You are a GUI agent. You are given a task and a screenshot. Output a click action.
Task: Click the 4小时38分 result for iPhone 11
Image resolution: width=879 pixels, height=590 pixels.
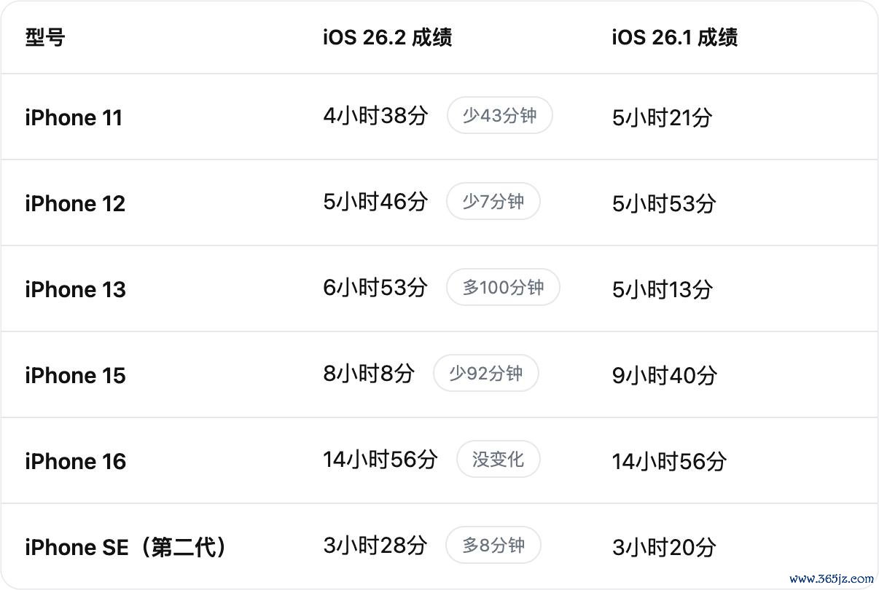tap(375, 116)
